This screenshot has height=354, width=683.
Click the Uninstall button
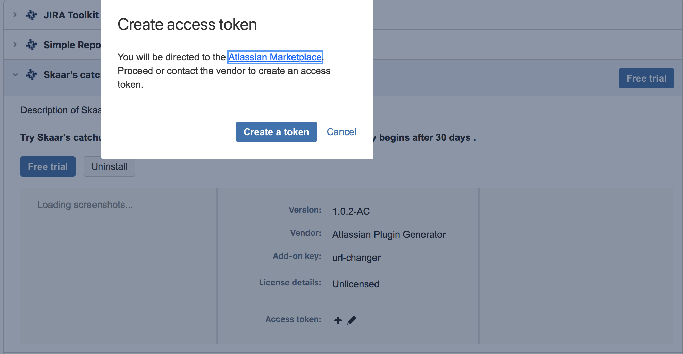click(109, 166)
